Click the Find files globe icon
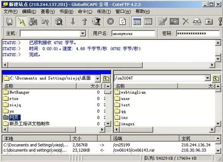Image resolution: width=223 pixels, height=162 pixels. tap(96, 22)
